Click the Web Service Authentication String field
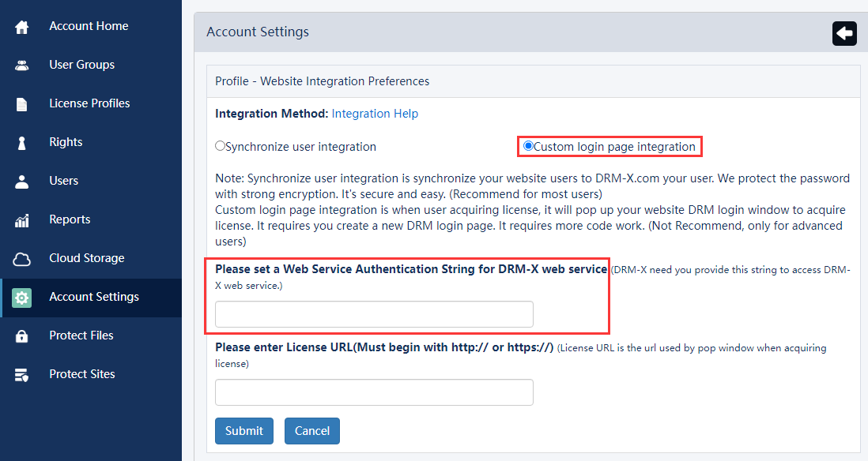The height and width of the screenshot is (461, 868). [373, 313]
